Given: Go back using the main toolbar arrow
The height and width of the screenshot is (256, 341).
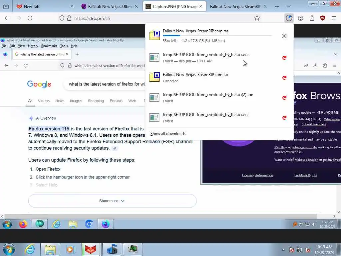Looking at the screenshot, I should (7, 18).
